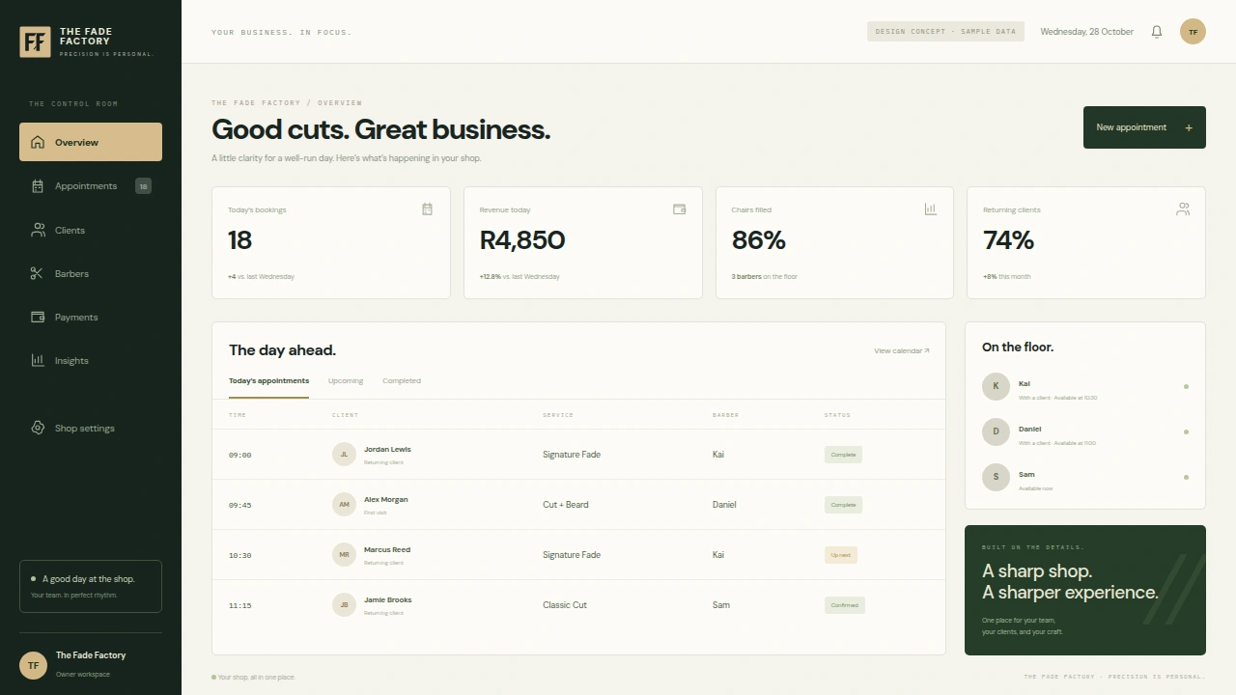Click the plus icon on the New appointment button
Image resolution: width=1236 pixels, height=695 pixels.
(x=1189, y=127)
